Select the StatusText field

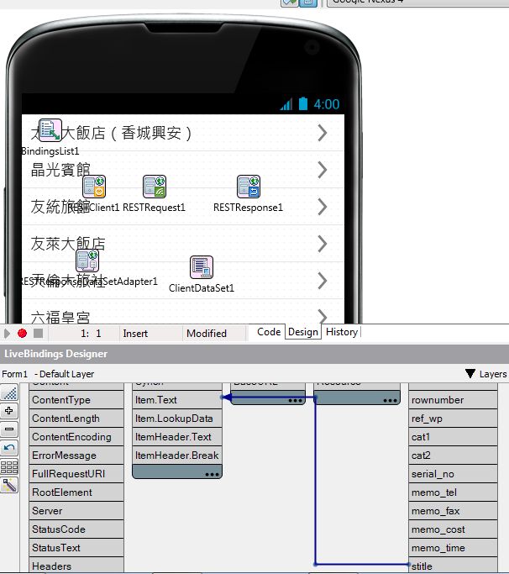point(76,548)
